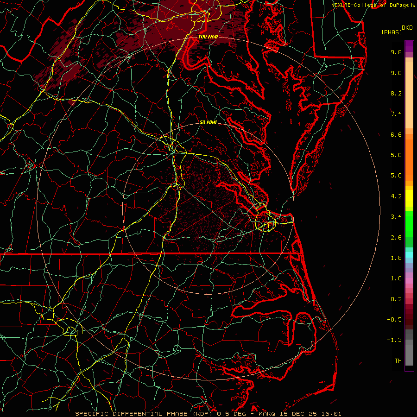Select the 9.8 scale value
Screen dimensions: 417x417
click(396, 52)
